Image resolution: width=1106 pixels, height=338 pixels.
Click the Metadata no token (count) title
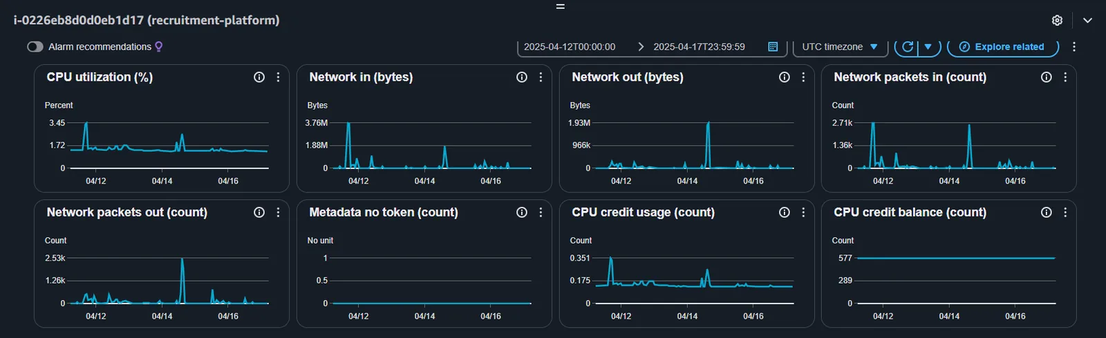(x=384, y=212)
